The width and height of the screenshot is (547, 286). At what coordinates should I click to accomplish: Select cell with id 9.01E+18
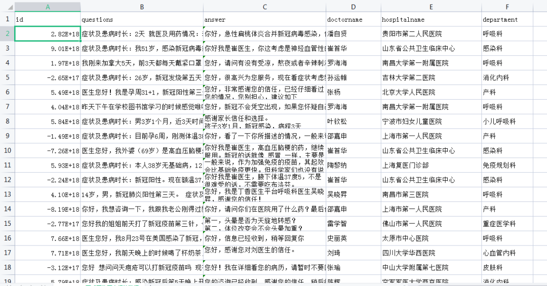pyautogui.click(x=48, y=49)
